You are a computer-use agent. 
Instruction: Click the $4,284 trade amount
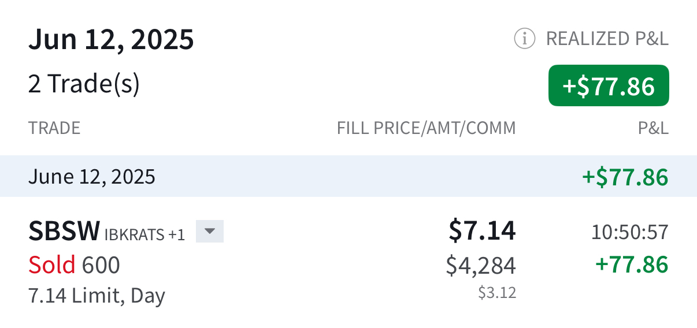point(481,266)
